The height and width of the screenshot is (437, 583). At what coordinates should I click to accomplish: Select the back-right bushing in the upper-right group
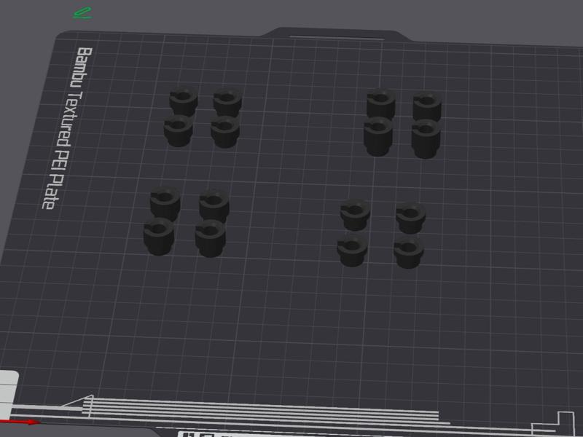click(x=427, y=106)
